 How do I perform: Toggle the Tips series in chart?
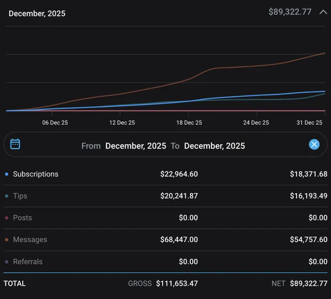[20, 196]
